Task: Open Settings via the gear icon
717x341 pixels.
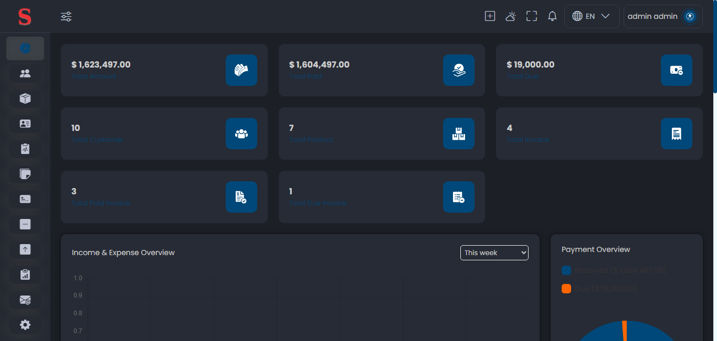Action: coord(25,325)
